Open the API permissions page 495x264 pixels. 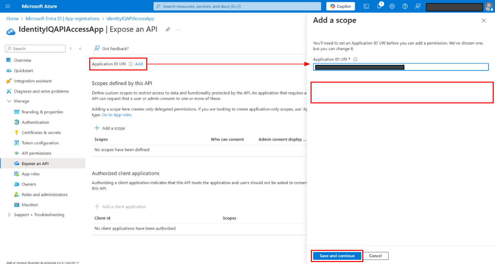(36, 153)
